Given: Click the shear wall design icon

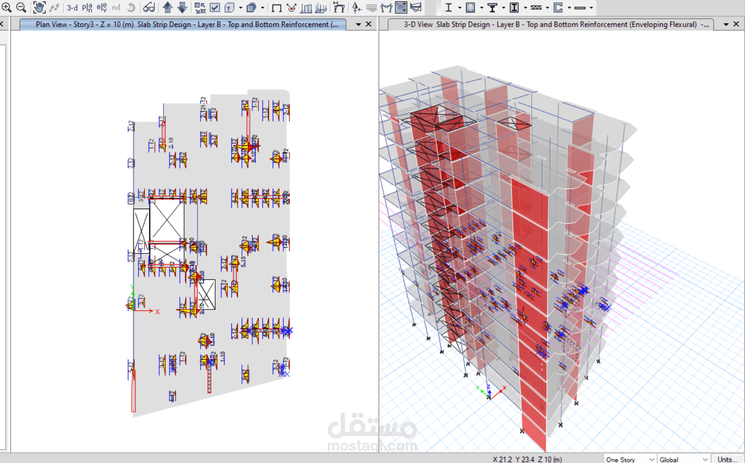Looking at the screenshot, I should [x=558, y=7].
